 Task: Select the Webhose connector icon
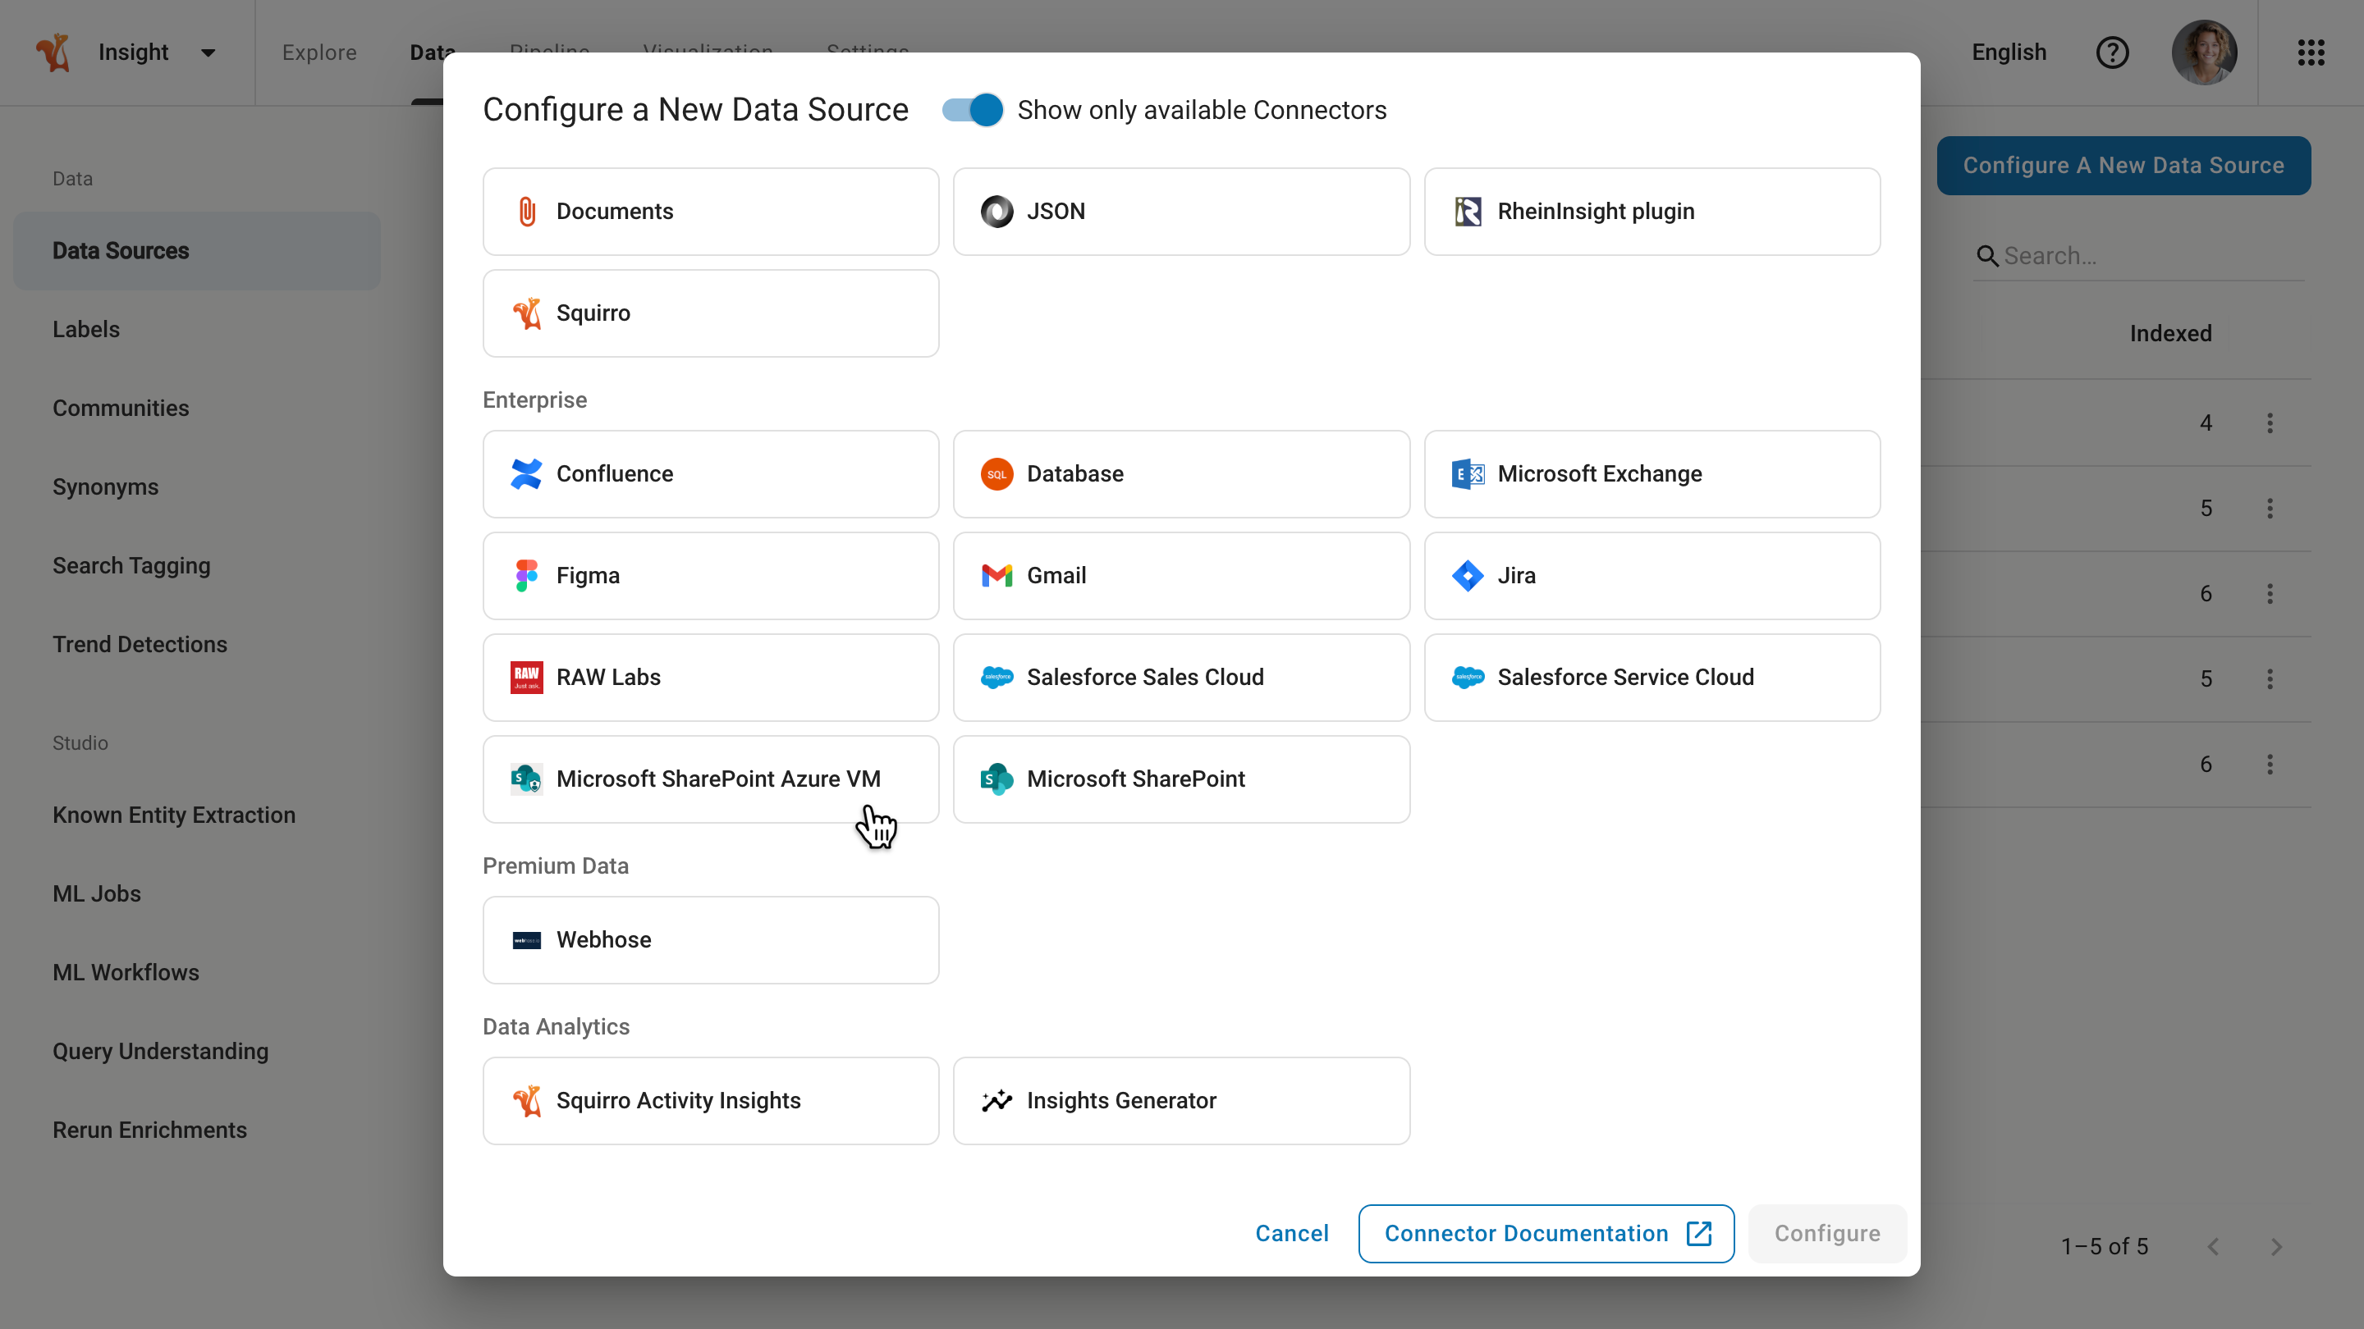(527, 939)
